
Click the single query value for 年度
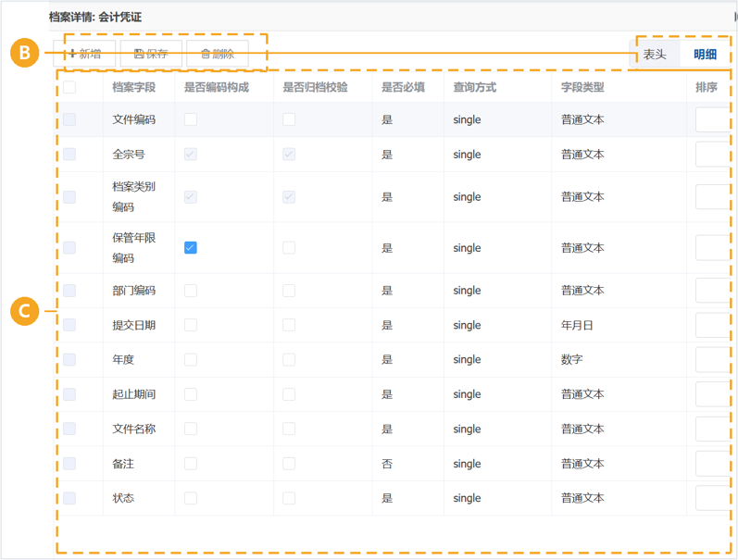tap(467, 359)
